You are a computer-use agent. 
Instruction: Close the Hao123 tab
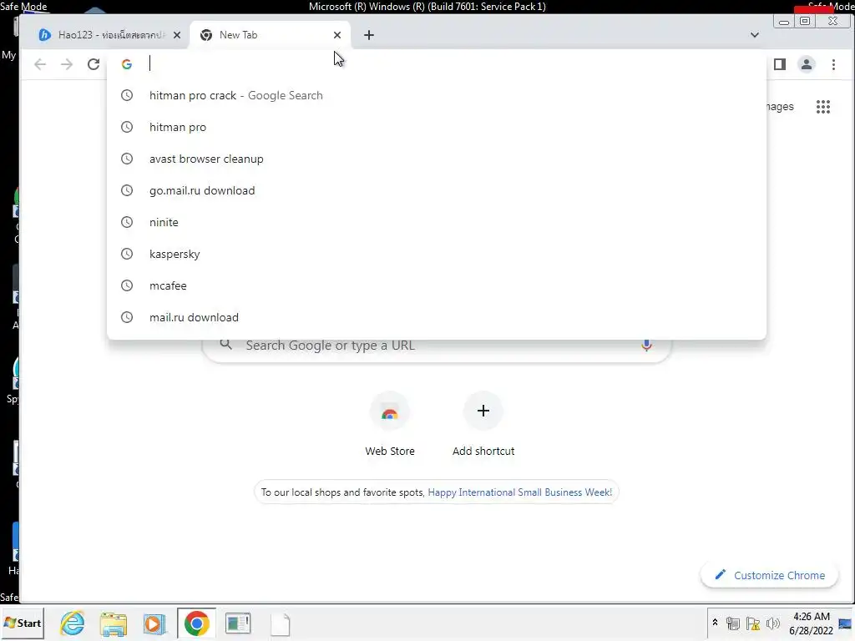[177, 35]
